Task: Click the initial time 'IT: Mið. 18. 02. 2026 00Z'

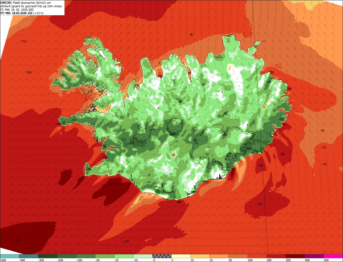Action: (17, 9)
